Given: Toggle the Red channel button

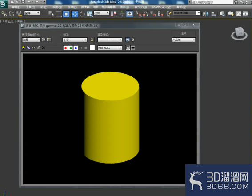Looking at the screenshot, I should (65, 48).
